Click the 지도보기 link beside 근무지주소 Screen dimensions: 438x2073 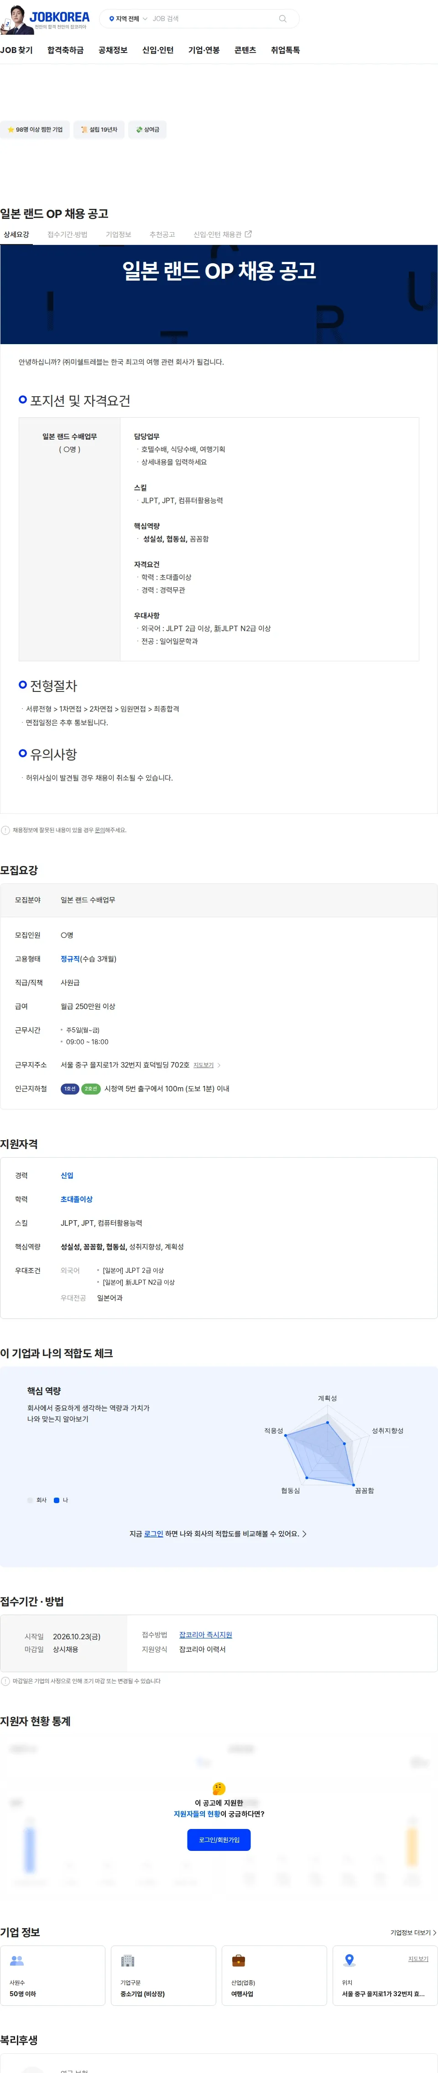(x=203, y=1065)
